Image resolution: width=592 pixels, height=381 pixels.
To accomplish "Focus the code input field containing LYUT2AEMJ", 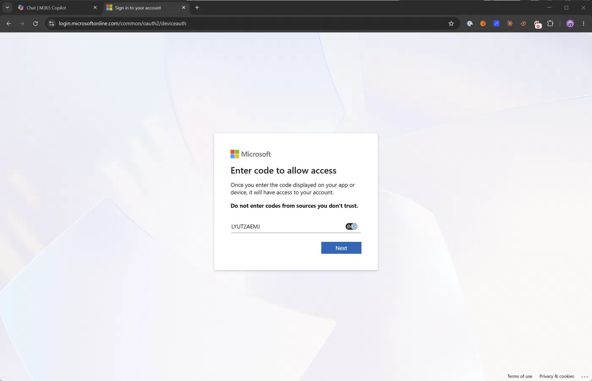I will point(296,226).
